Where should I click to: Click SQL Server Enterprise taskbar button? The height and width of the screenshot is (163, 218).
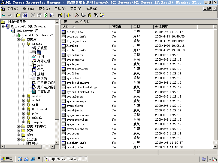[66, 159]
